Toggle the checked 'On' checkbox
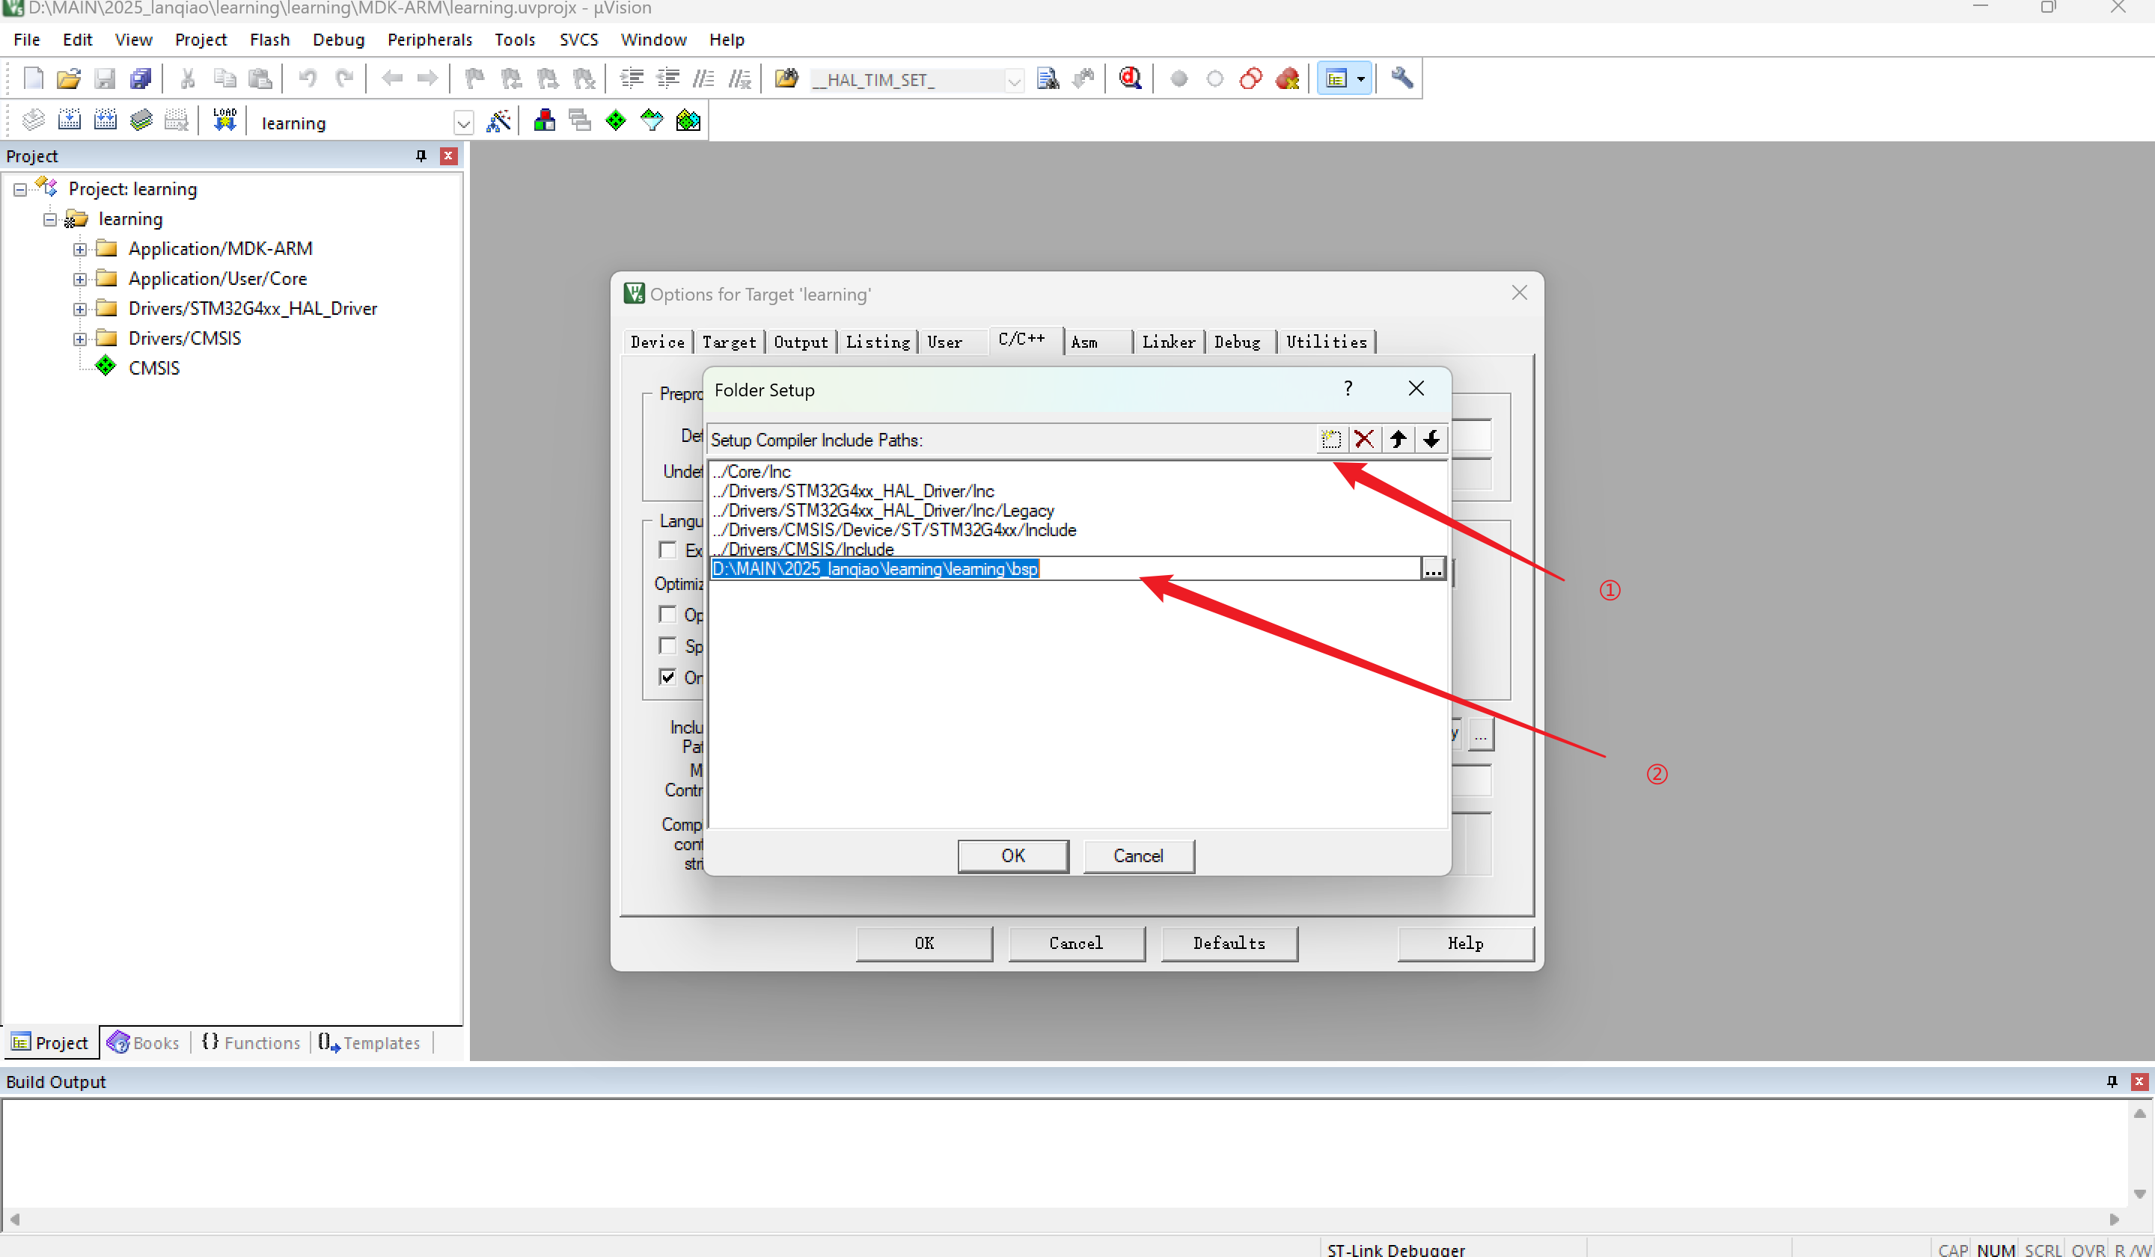 click(x=668, y=677)
